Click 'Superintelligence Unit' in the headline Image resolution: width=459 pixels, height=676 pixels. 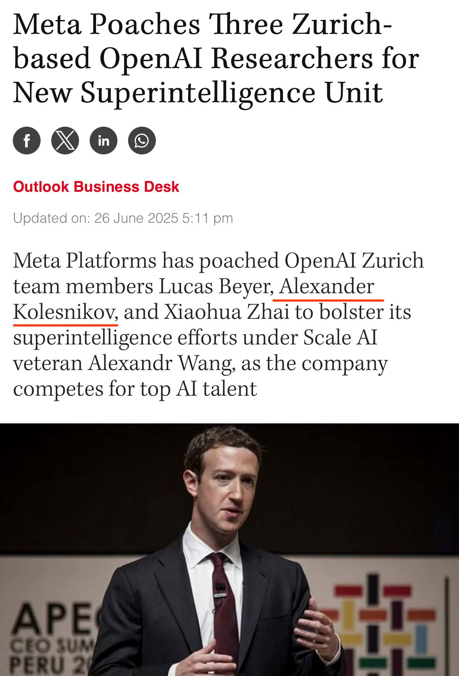click(232, 93)
